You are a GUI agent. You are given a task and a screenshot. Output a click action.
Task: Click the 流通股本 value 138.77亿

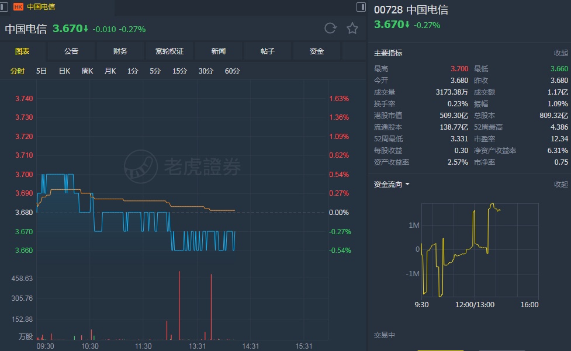pyautogui.click(x=454, y=127)
